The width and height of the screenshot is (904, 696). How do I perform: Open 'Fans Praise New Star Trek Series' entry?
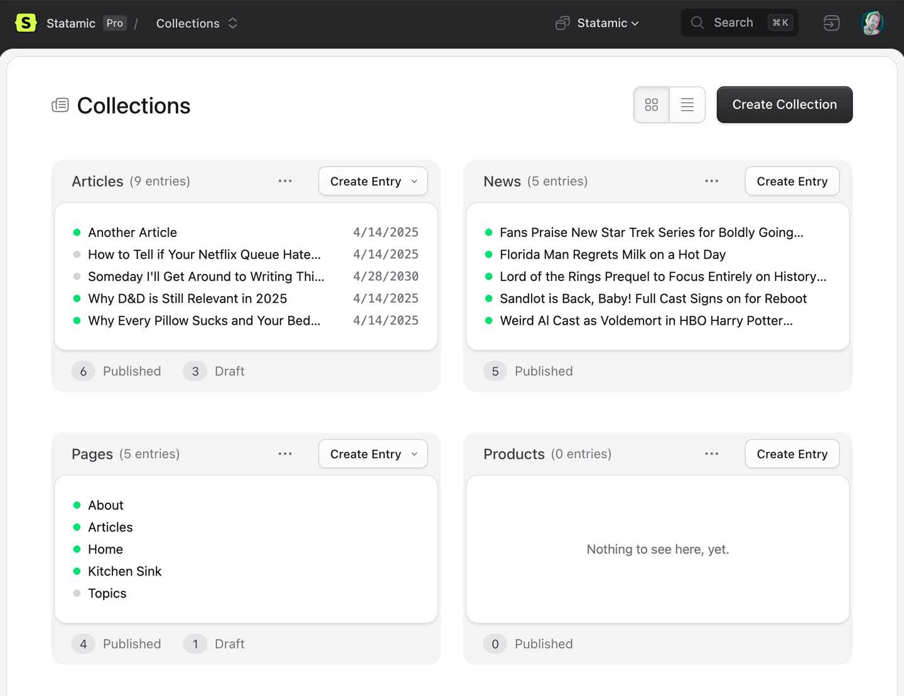point(652,233)
